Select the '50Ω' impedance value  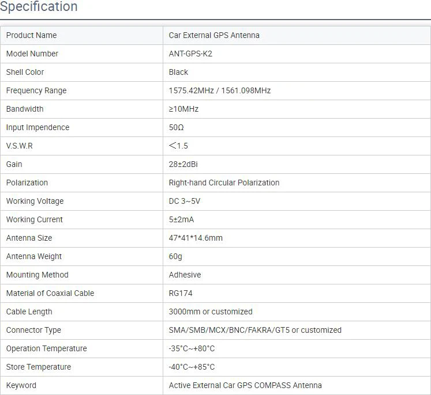[176, 127]
